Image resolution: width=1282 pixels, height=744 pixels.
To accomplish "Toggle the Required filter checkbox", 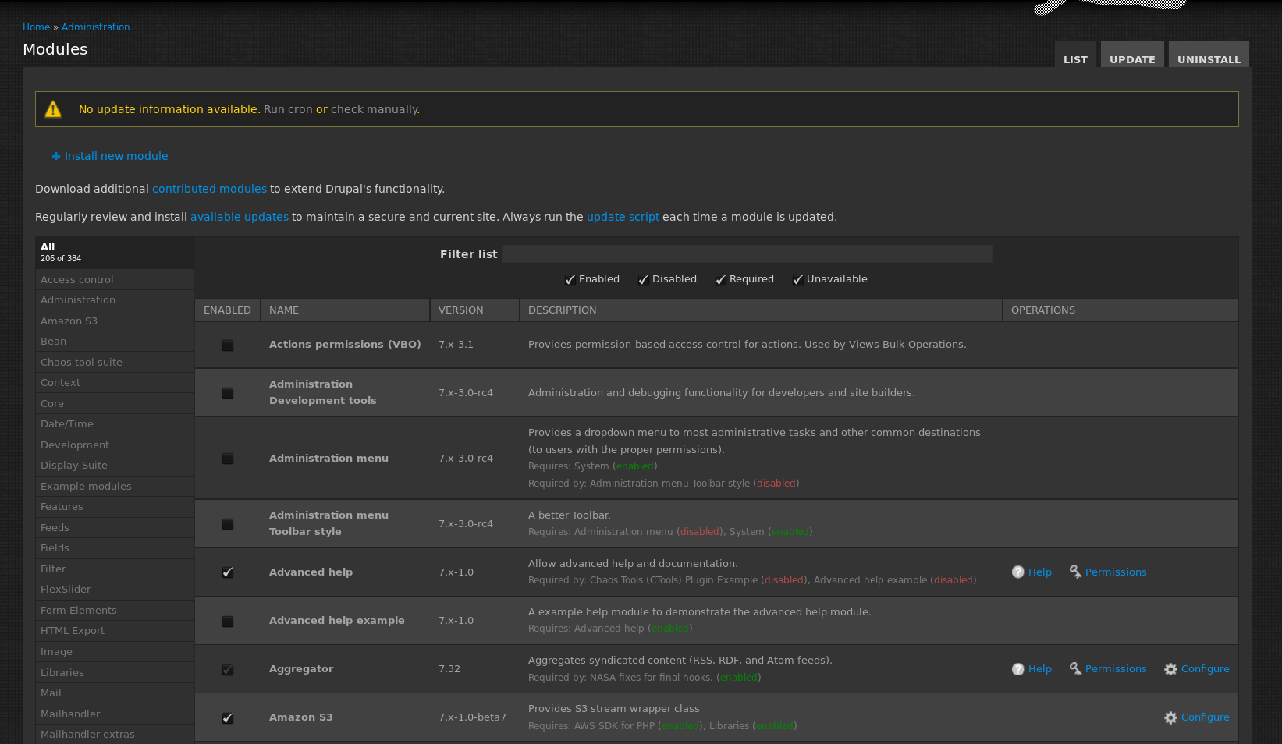I will pyautogui.click(x=721, y=279).
